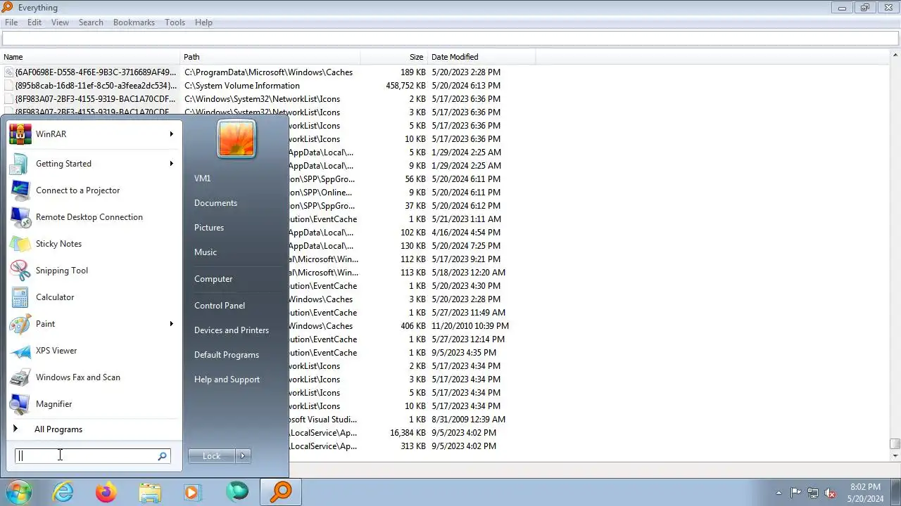Open the Bookmarks menu
Image resolution: width=901 pixels, height=506 pixels.
(x=134, y=22)
